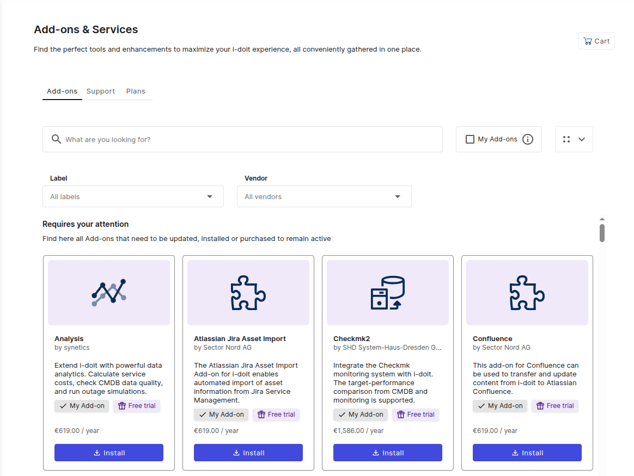Open the All labels dropdown
Image resolution: width=634 pixels, height=476 pixels.
pyautogui.click(x=133, y=196)
